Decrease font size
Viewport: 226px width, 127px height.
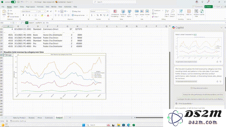tap(51, 11)
